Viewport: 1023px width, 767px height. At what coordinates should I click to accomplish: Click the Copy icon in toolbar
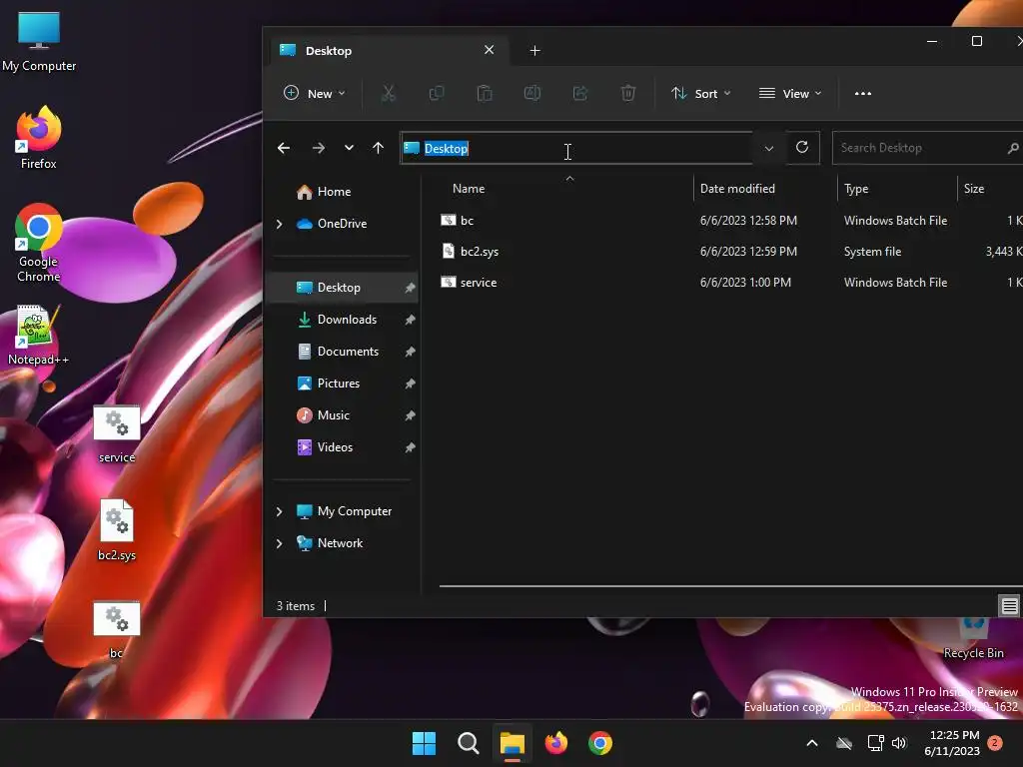click(437, 93)
